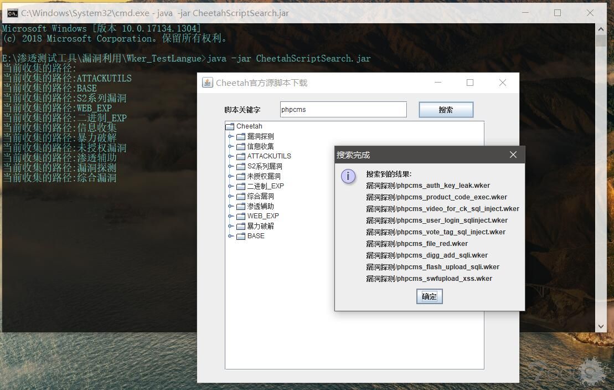
Task: Click the 未授权漏洞 folder icon
Action: 241,176
